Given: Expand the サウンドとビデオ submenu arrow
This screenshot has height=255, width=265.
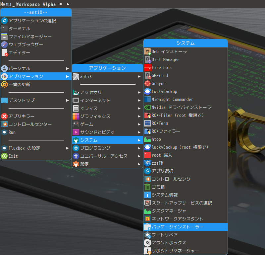Looking at the screenshot, I should [139, 132].
